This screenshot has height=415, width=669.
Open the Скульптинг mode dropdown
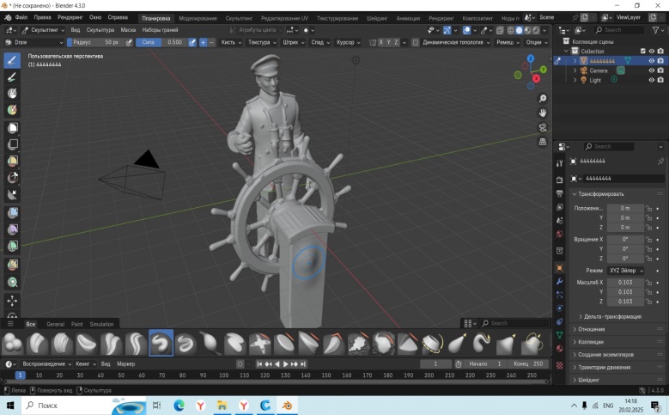(43, 30)
